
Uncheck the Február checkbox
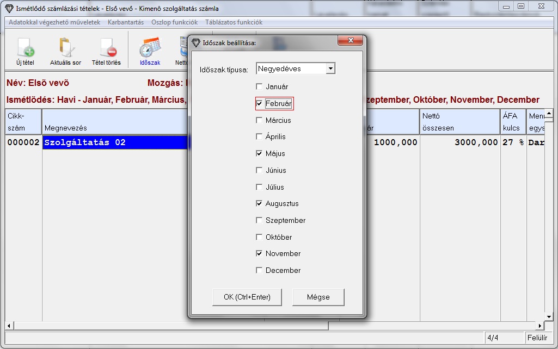260,103
